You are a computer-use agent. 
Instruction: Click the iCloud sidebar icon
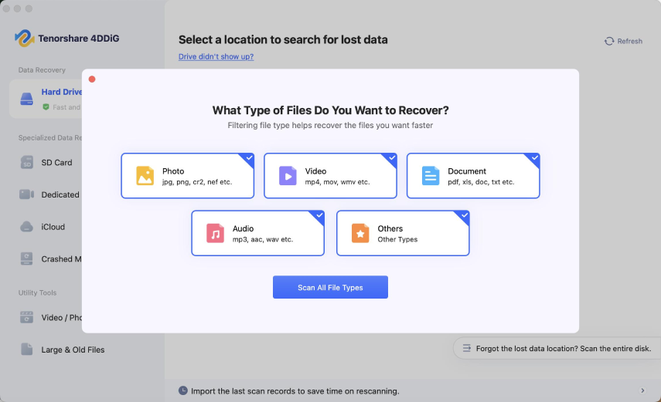point(27,227)
